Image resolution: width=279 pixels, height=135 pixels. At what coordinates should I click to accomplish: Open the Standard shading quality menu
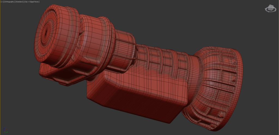[19, 2]
